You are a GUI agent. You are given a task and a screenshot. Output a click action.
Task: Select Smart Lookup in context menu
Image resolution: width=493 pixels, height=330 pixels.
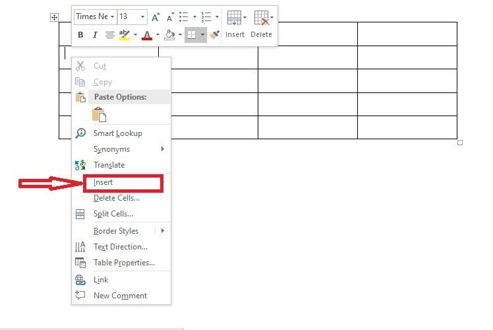point(121,133)
